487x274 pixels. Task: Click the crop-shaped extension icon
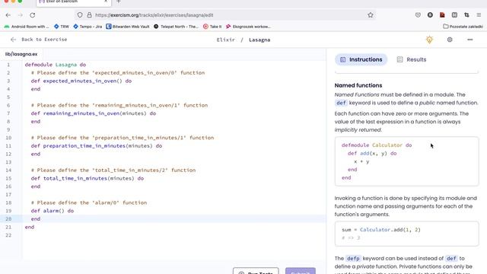(466, 15)
